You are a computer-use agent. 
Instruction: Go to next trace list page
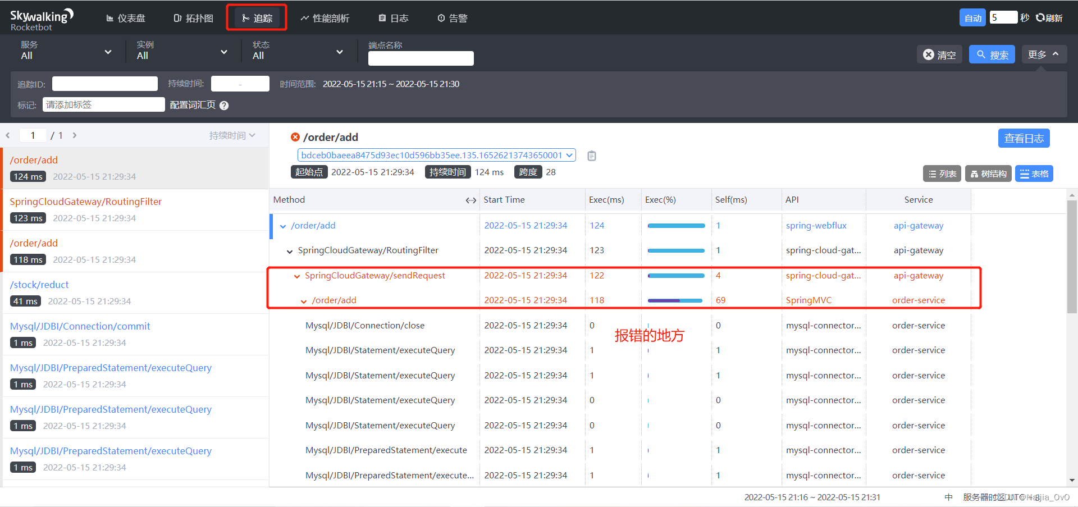coord(74,135)
